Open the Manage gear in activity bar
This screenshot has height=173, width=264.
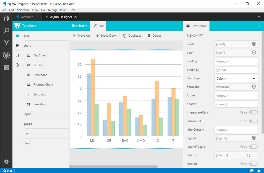[6, 162]
